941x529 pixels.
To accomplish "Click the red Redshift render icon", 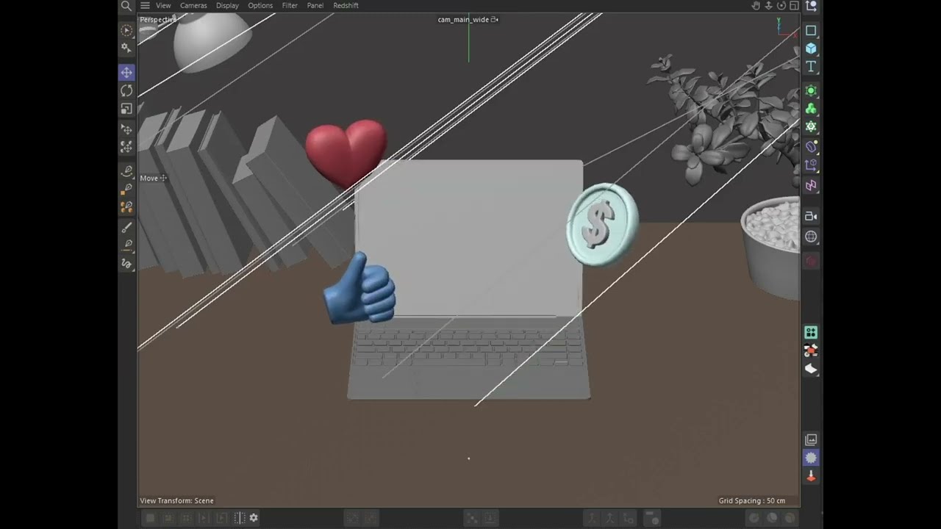I will pyautogui.click(x=811, y=261).
